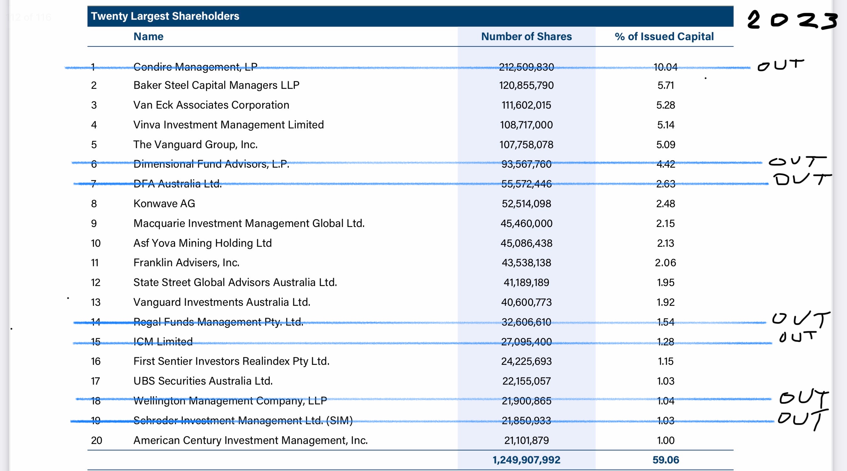Image resolution: width=847 pixels, height=471 pixels.
Task: Select the 'Name' column header
Action: [148, 36]
